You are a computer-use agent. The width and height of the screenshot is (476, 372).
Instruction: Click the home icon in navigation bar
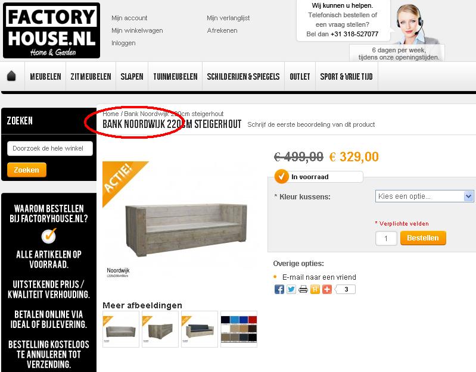click(x=11, y=76)
